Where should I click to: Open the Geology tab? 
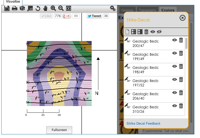127,10
